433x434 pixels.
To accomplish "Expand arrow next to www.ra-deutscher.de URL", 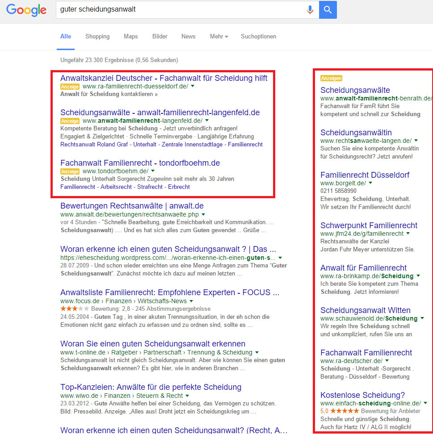I will point(387,361).
